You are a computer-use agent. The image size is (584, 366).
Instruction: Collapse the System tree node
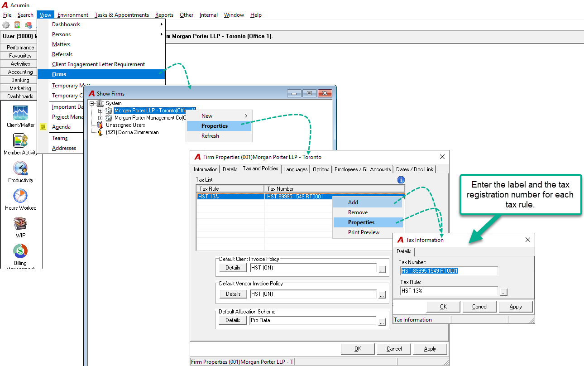[x=92, y=103]
